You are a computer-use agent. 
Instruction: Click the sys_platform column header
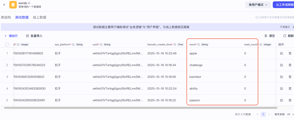click(62, 45)
